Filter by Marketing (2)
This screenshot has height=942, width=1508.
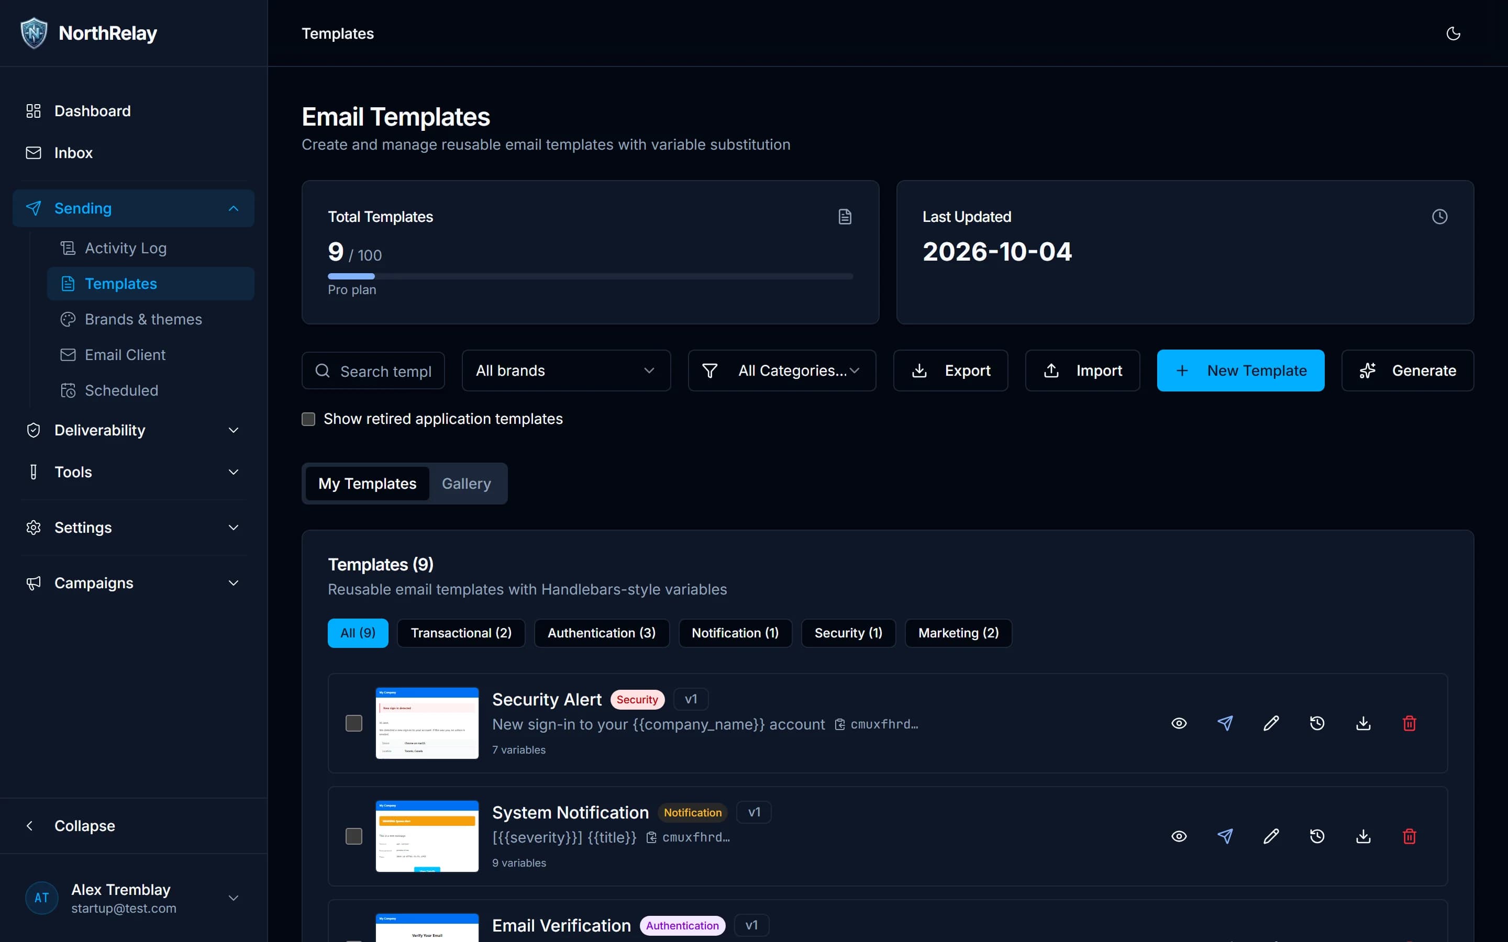pos(958,633)
